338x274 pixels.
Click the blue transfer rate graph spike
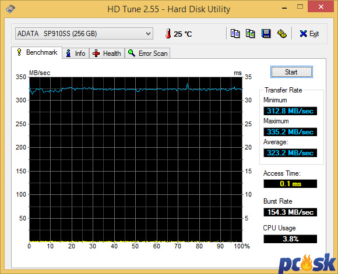187,86
